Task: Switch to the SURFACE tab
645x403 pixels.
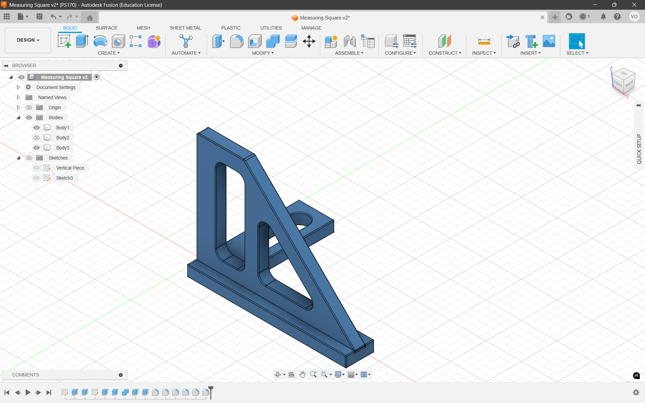Action: click(106, 28)
